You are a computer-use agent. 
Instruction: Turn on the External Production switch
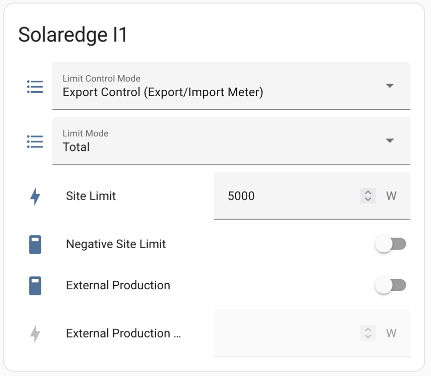pos(391,285)
